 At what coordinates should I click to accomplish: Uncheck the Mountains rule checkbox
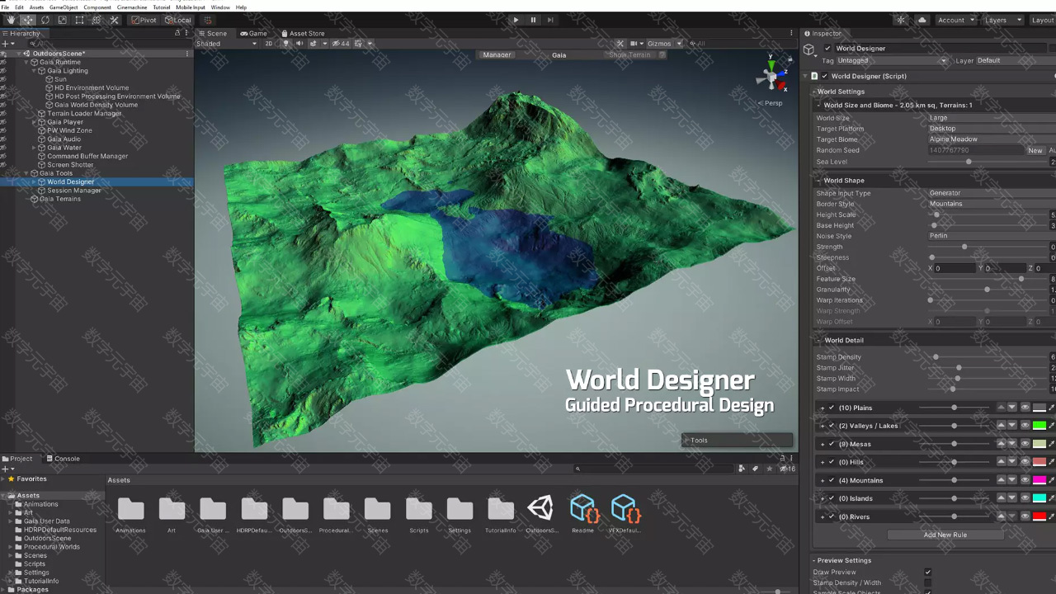click(x=832, y=480)
